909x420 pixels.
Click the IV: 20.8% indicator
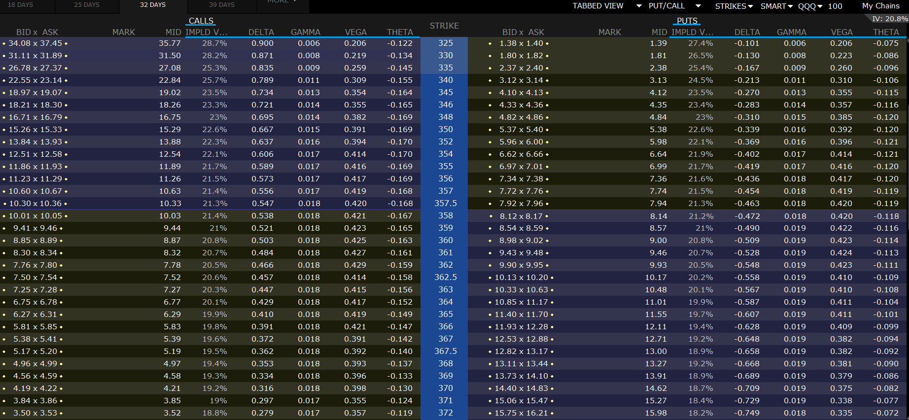[x=889, y=19]
